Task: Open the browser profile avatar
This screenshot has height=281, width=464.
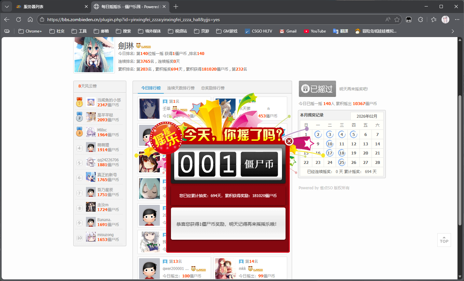Action: pyautogui.click(x=445, y=20)
